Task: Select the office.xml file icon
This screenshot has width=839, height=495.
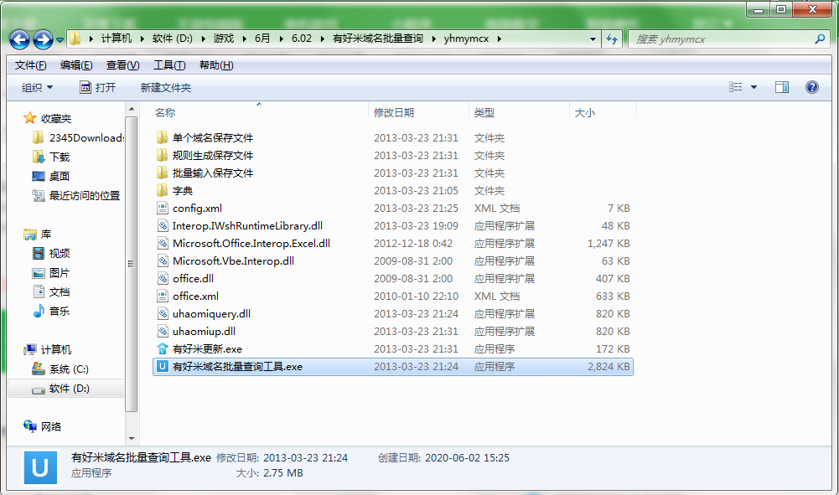Action: (x=162, y=296)
